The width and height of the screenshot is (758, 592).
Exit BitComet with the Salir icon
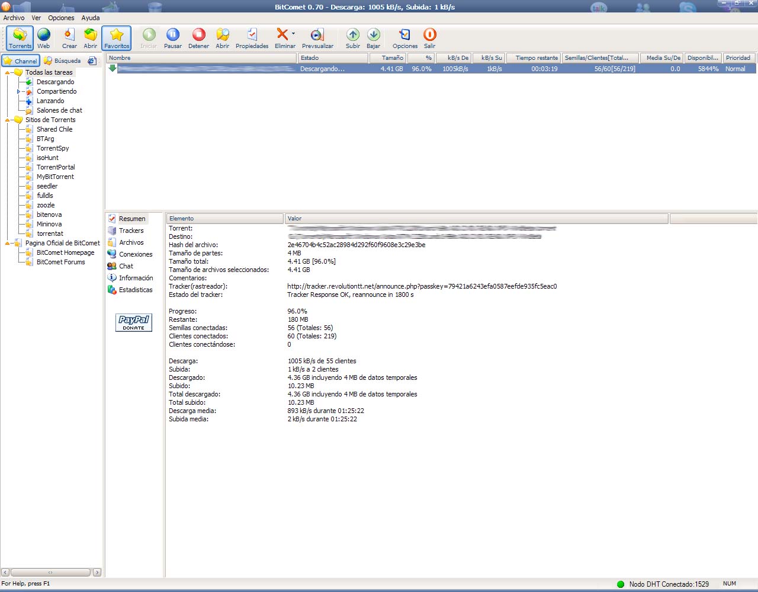pyautogui.click(x=430, y=38)
